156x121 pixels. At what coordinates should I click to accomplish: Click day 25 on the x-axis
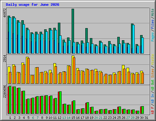pyautogui.click(x=119, y=118)
